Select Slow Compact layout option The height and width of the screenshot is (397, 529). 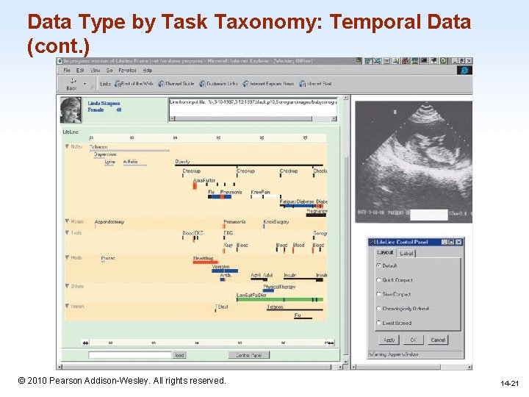pos(378,294)
